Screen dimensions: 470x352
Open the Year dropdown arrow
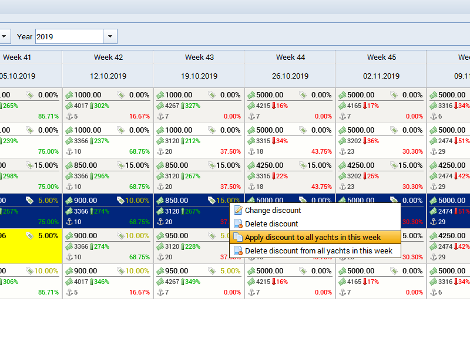coord(110,36)
